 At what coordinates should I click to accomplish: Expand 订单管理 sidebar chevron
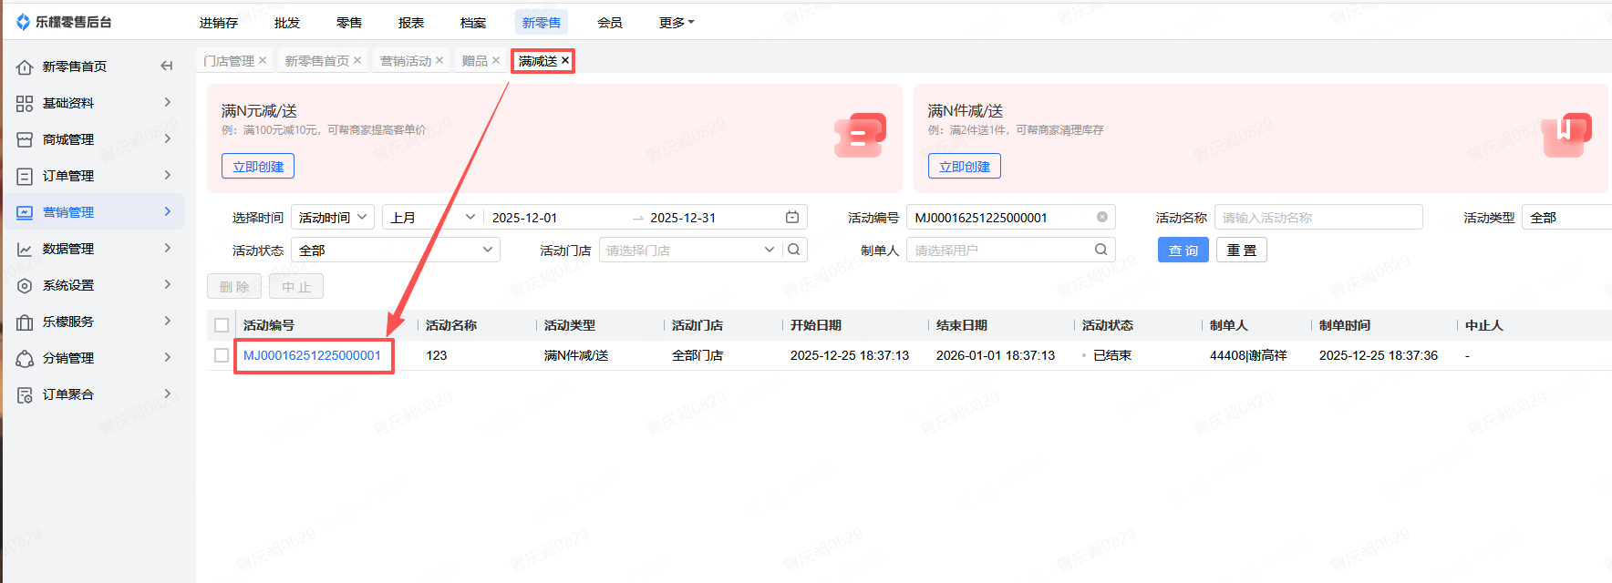[167, 175]
